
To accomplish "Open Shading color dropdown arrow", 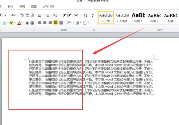I will [x=81, y=23].
